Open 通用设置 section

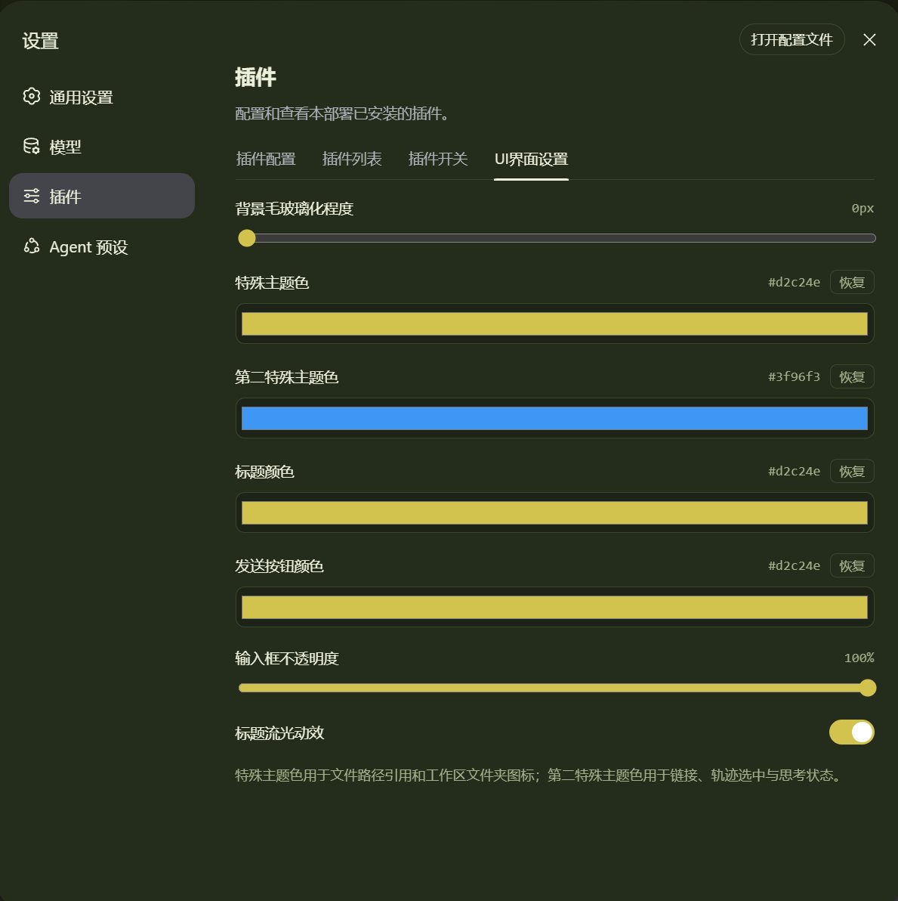[x=102, y=97]
